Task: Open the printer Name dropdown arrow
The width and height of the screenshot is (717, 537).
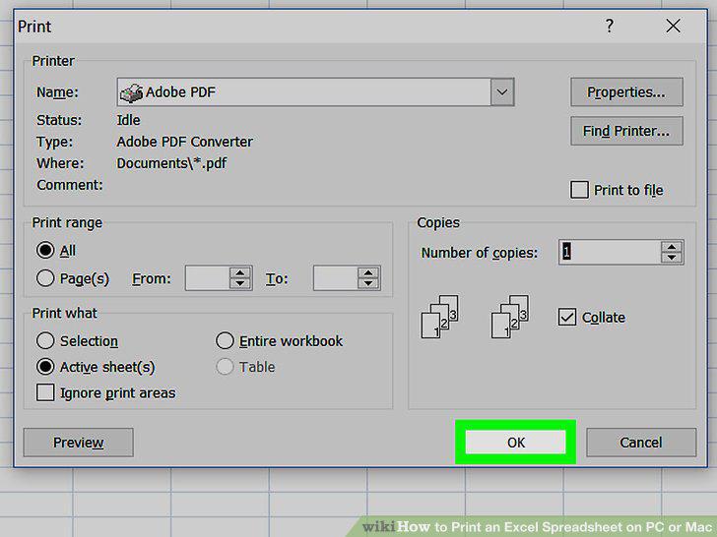Action: 502,92
